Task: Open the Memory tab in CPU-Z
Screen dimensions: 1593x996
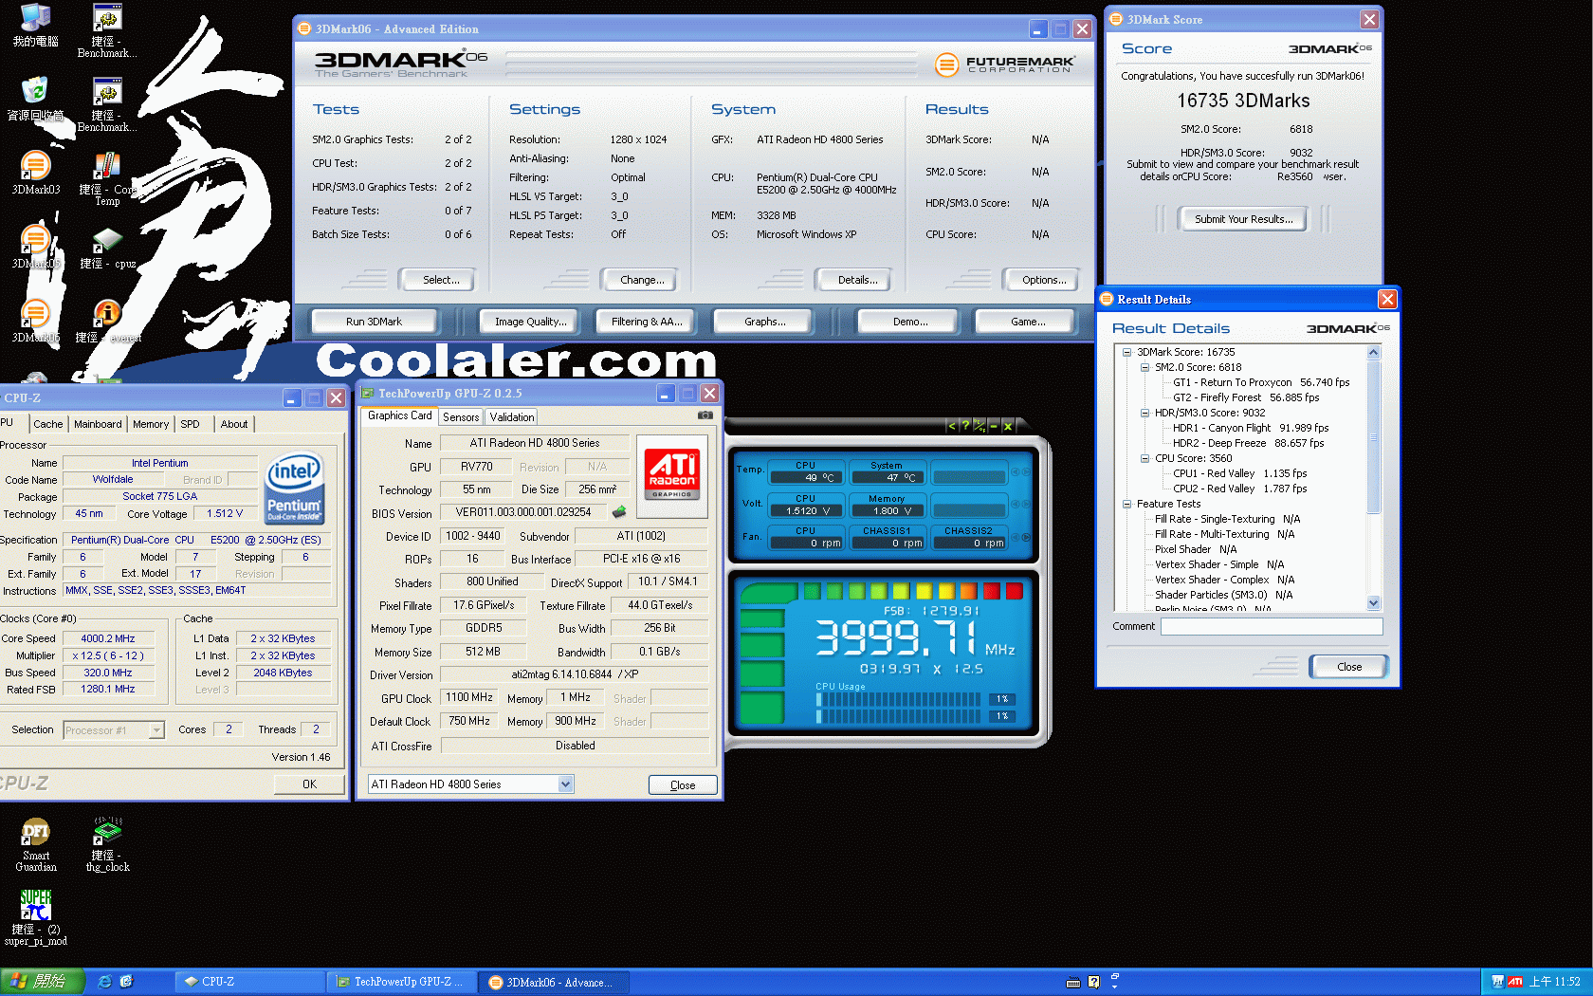Action: [151, 424]
